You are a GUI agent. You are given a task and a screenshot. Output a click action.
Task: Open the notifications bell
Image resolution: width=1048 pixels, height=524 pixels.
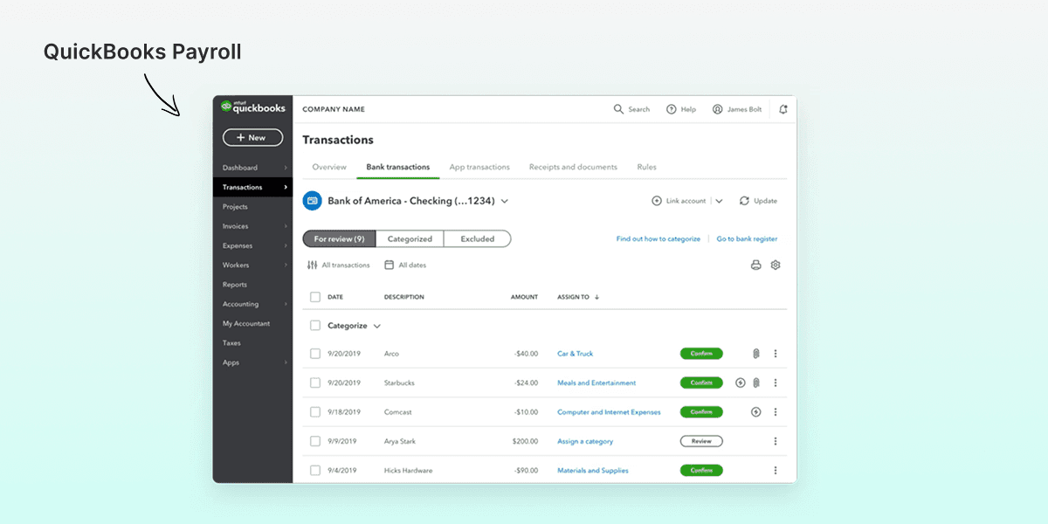tap(783, 109)
